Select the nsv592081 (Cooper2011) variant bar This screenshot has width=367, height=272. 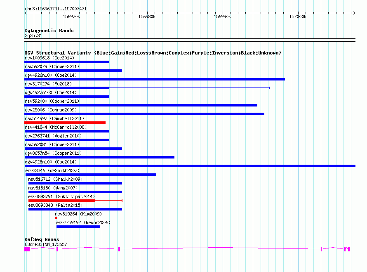click(73, 149)
